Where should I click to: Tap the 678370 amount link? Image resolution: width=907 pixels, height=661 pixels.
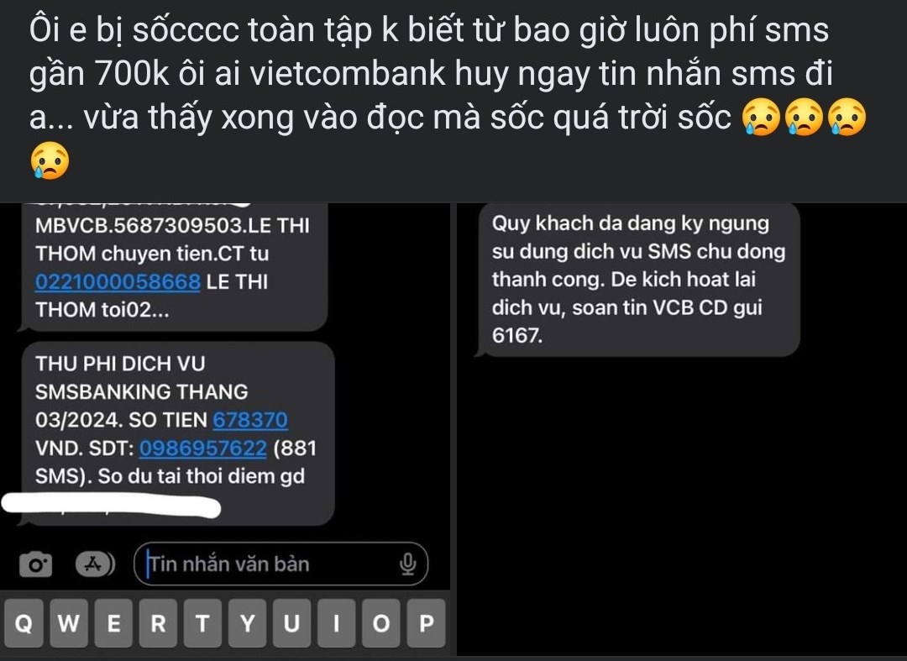coord(250,420)
